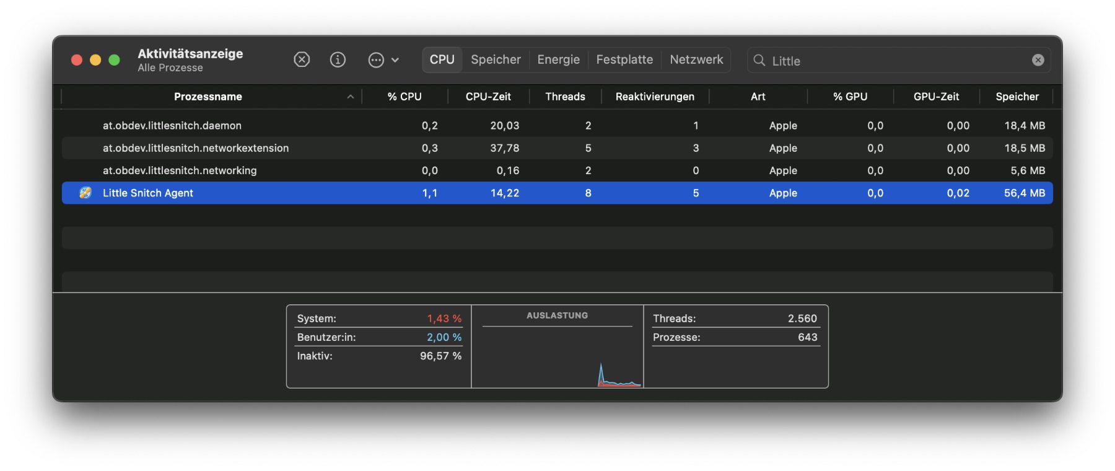Select the Netzwerk tab
The height and width of the screenshot is (471, 1115).
pyautogui.click(x=696, y=59)
